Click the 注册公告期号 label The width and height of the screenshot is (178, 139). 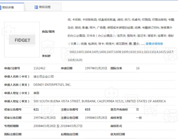tap(69, 109)
